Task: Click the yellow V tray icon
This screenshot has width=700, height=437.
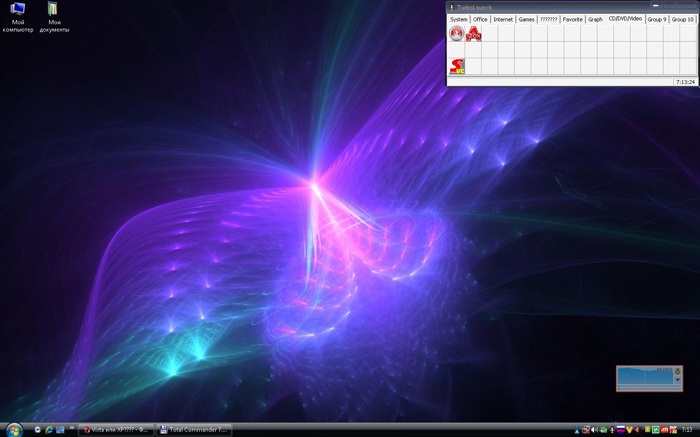Action: pos(630,430)
